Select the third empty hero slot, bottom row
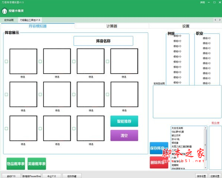This screenshot has height=178, width=222. pyautogui.click(x=91, y=128)
